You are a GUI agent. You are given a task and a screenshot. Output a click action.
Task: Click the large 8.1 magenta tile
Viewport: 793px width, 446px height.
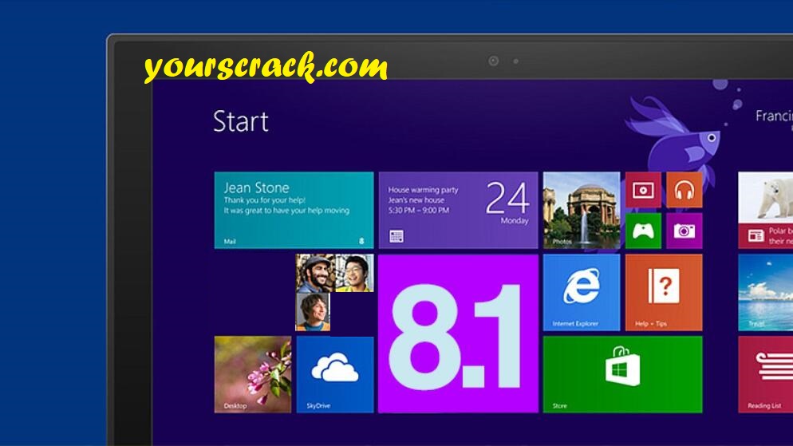458,334
